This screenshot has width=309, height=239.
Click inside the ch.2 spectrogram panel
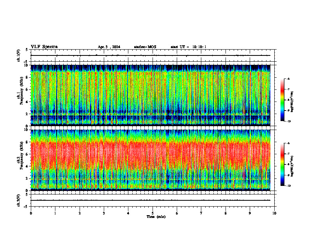151,160
